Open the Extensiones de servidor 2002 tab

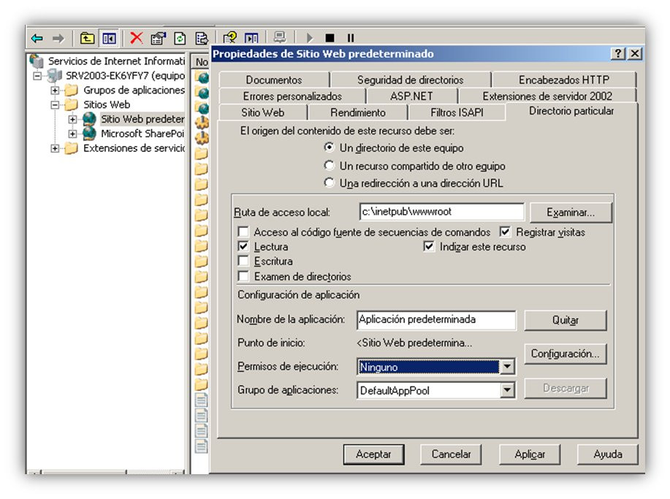547,96
